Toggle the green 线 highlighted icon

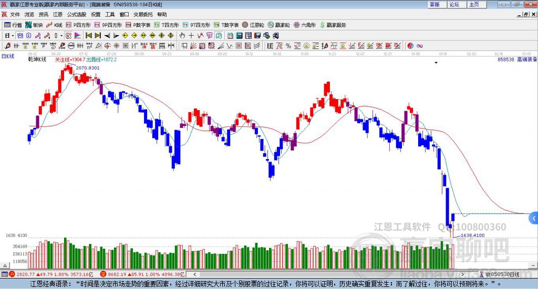pyautogui.click(x=219, y=36)
